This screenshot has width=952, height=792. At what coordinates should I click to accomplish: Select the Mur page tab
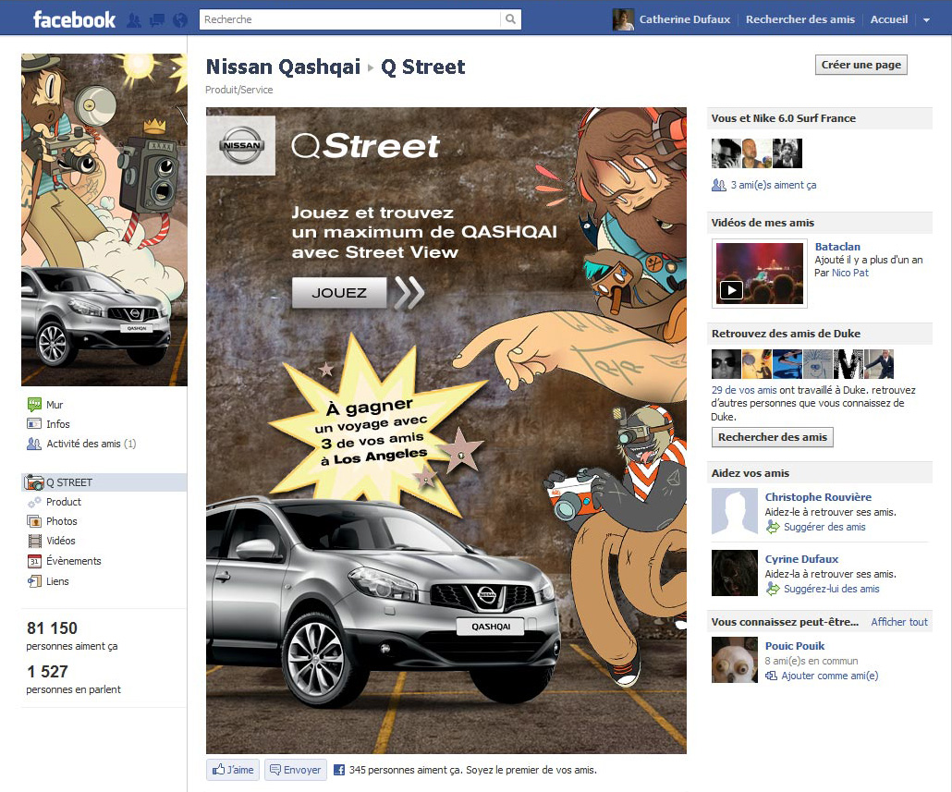tap(55, 405)
